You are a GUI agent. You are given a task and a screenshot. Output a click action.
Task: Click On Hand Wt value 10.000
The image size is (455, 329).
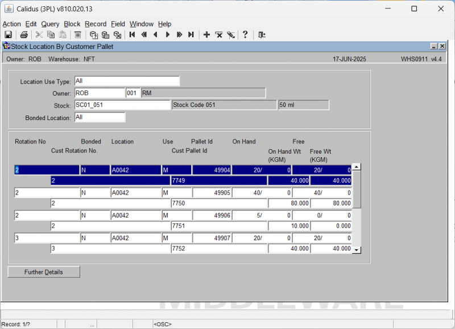click(x=289, y=225)
